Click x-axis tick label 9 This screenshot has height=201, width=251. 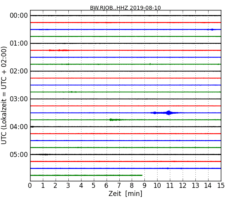click(x=144, y=186)
